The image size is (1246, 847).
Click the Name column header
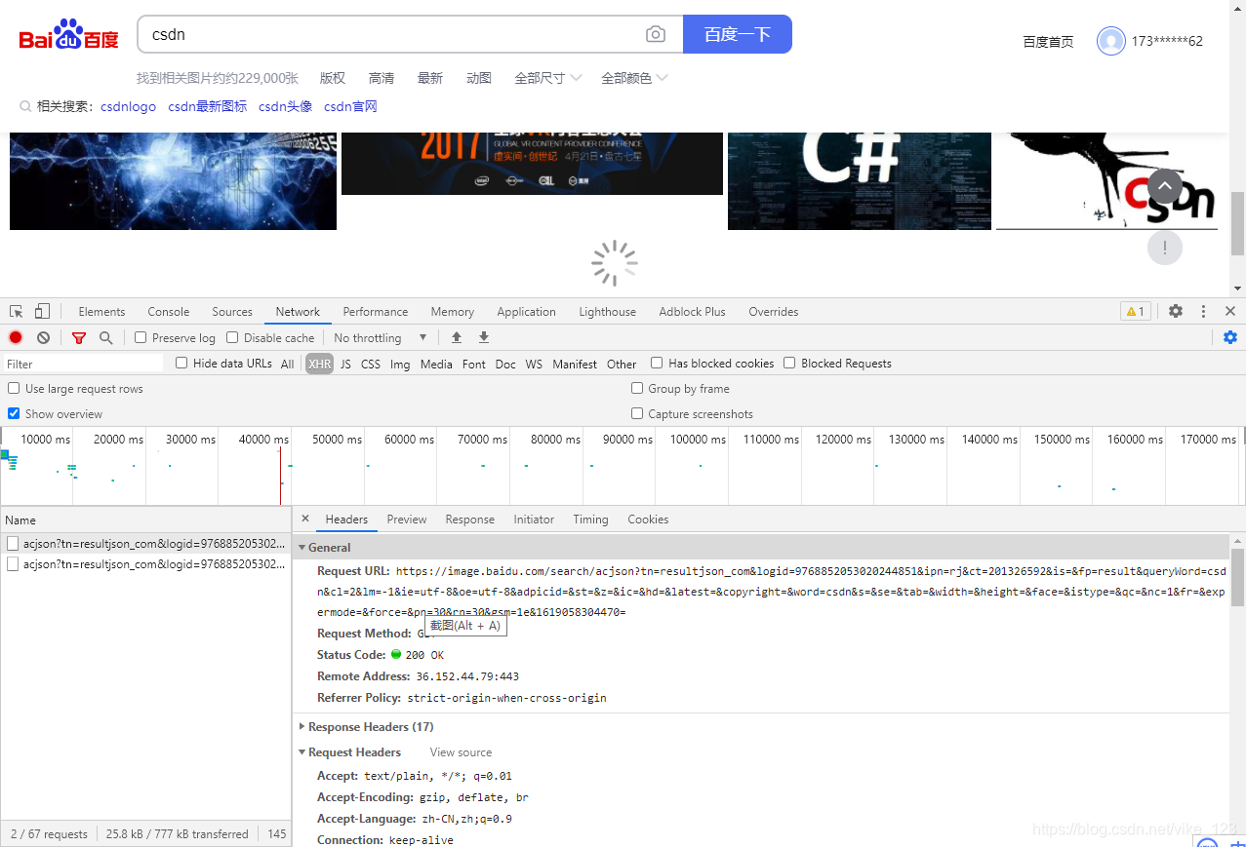(146, 520)
